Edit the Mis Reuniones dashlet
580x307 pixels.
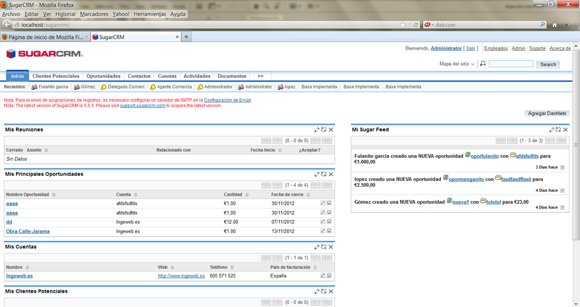[317, 129]
